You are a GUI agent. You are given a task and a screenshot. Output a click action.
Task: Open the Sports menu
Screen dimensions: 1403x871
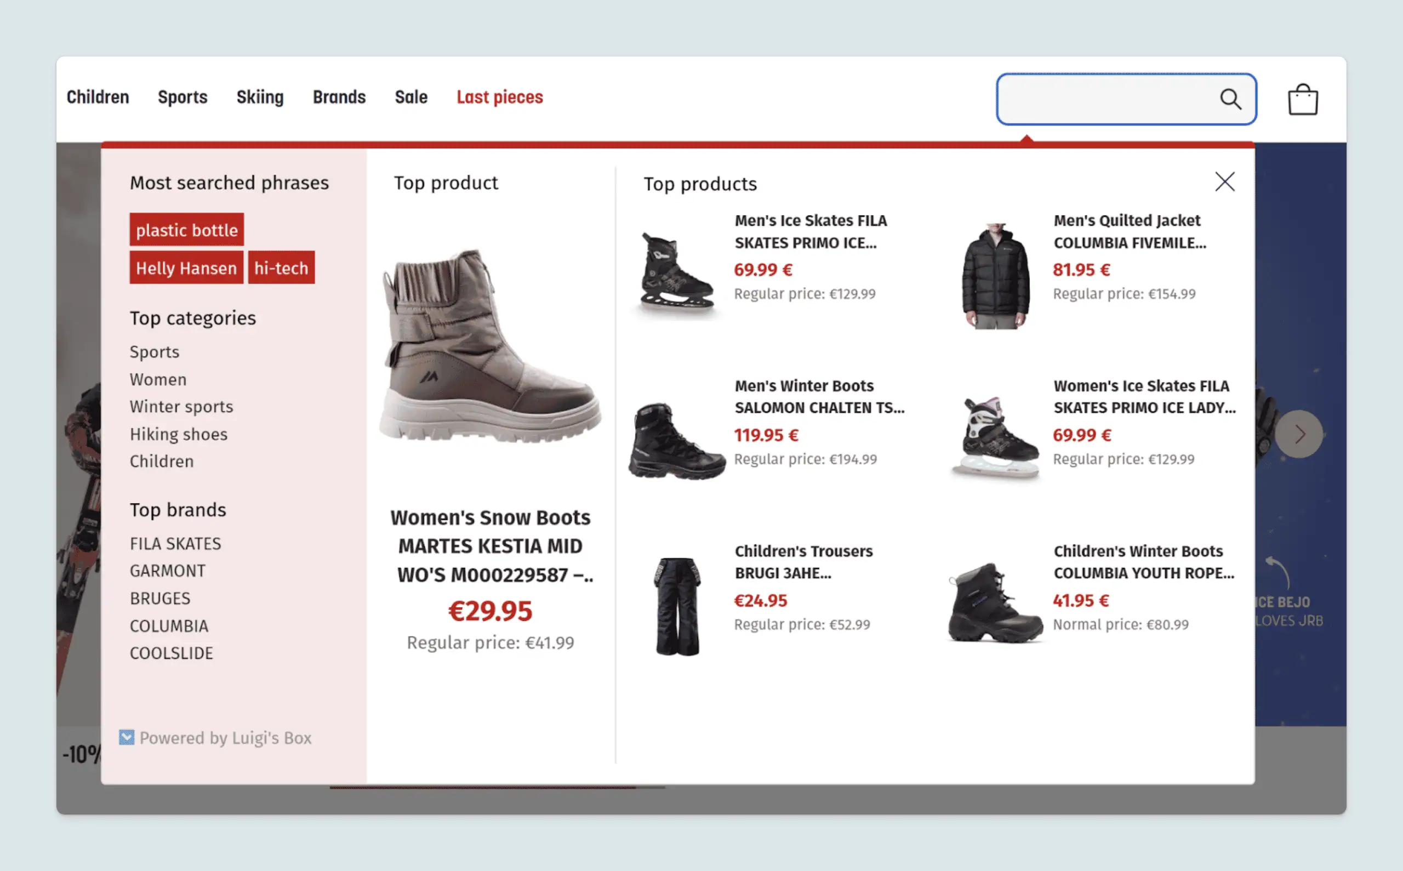point(182,98)
